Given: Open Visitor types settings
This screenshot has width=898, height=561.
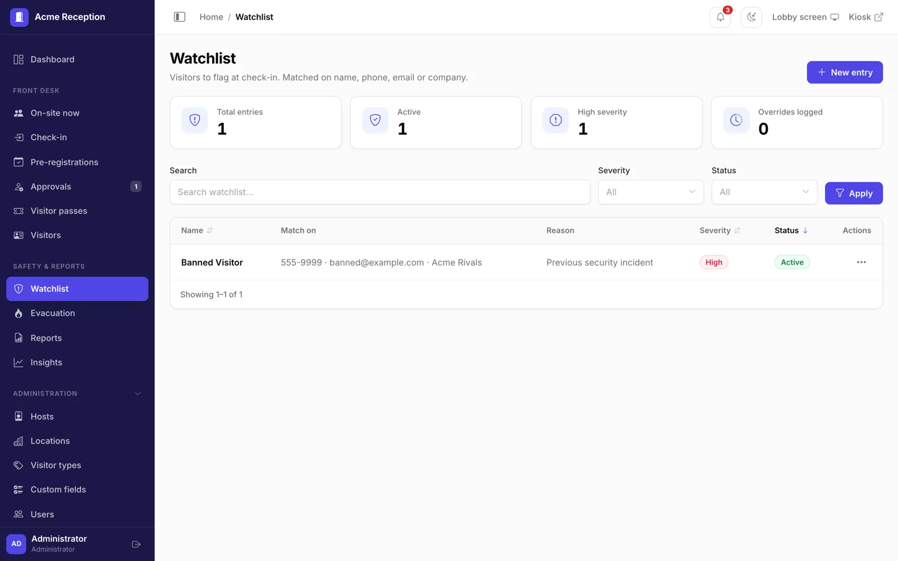Looking at the screenshot, I should 77,465.
